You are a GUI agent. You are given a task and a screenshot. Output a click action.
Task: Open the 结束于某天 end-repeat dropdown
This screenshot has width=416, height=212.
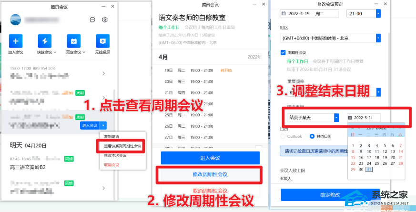point(336,118)
